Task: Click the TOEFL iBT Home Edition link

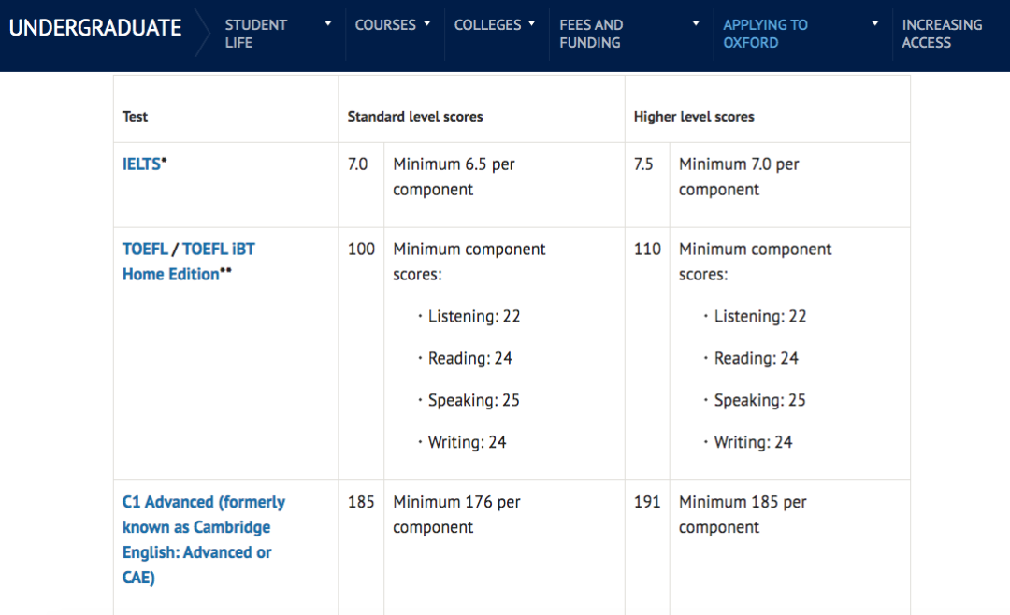Action: click(218, 250)
